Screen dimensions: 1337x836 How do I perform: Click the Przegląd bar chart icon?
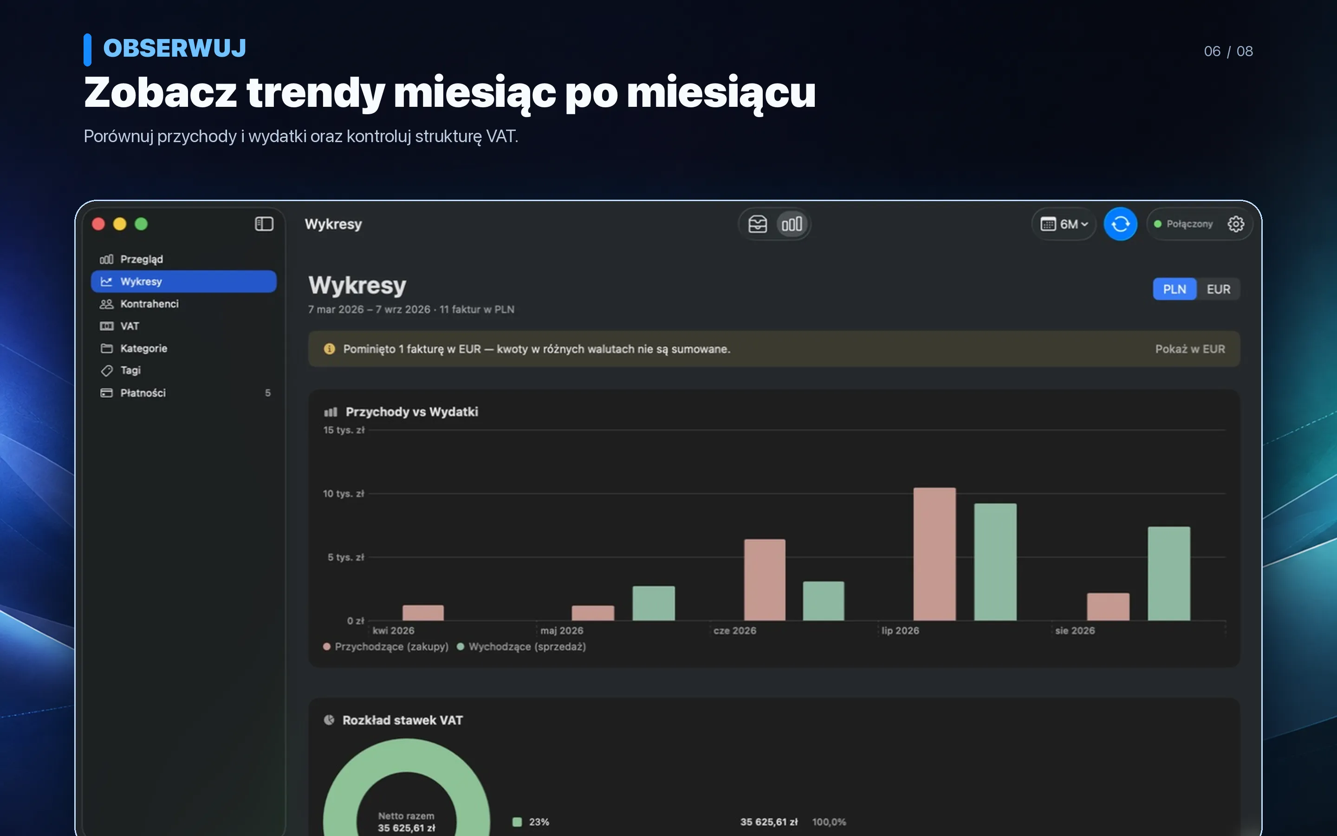point(107,259)
